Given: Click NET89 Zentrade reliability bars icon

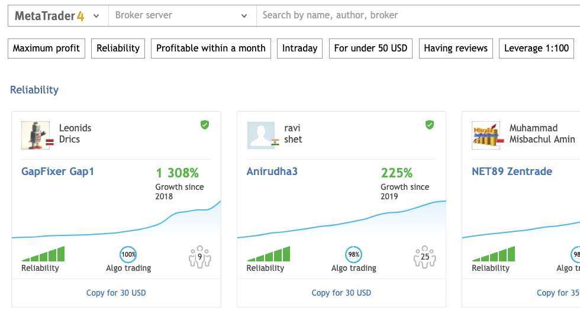Looking at the screenshot, I should pyautogui.click(x=494, y=254).
